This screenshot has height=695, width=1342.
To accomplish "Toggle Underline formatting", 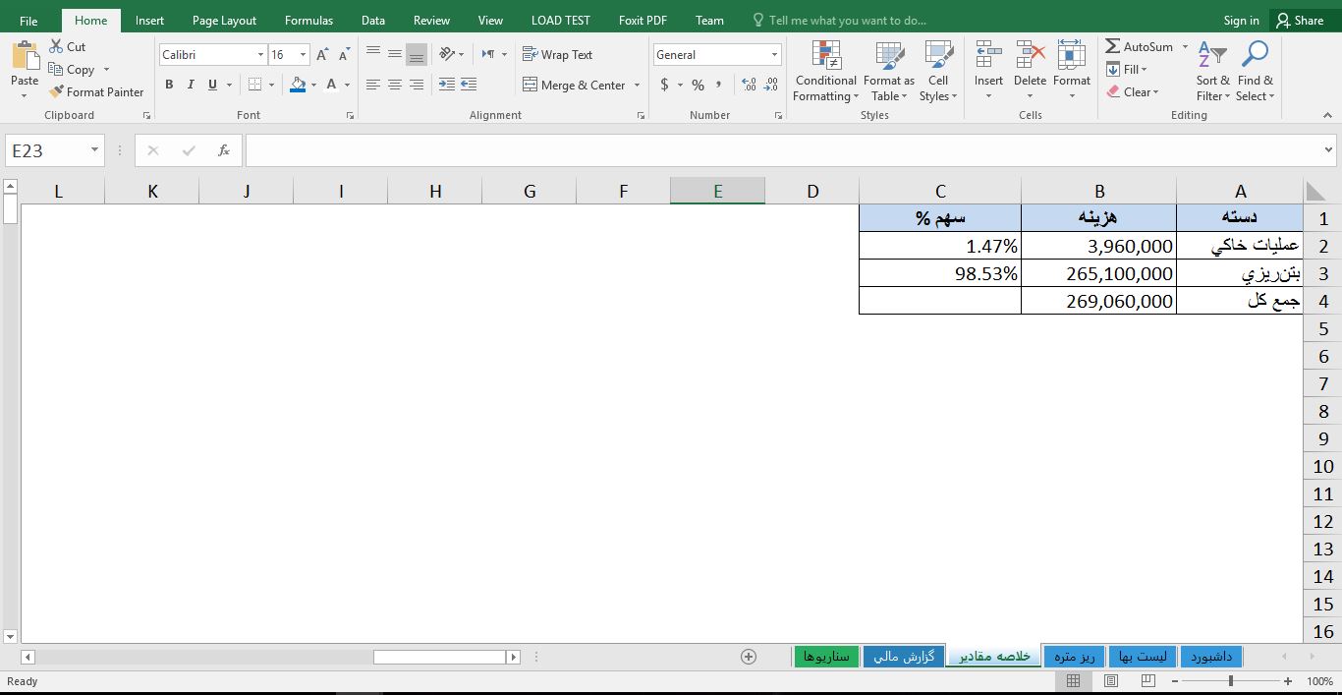I will click(x=212, y=85).
